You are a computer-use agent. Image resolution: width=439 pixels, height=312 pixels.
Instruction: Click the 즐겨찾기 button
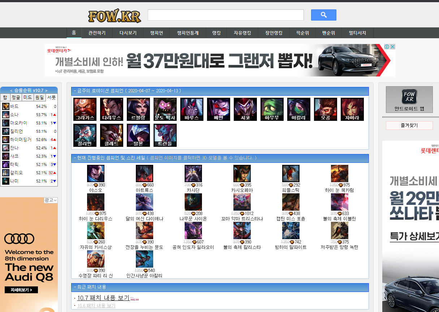[409, 126]
